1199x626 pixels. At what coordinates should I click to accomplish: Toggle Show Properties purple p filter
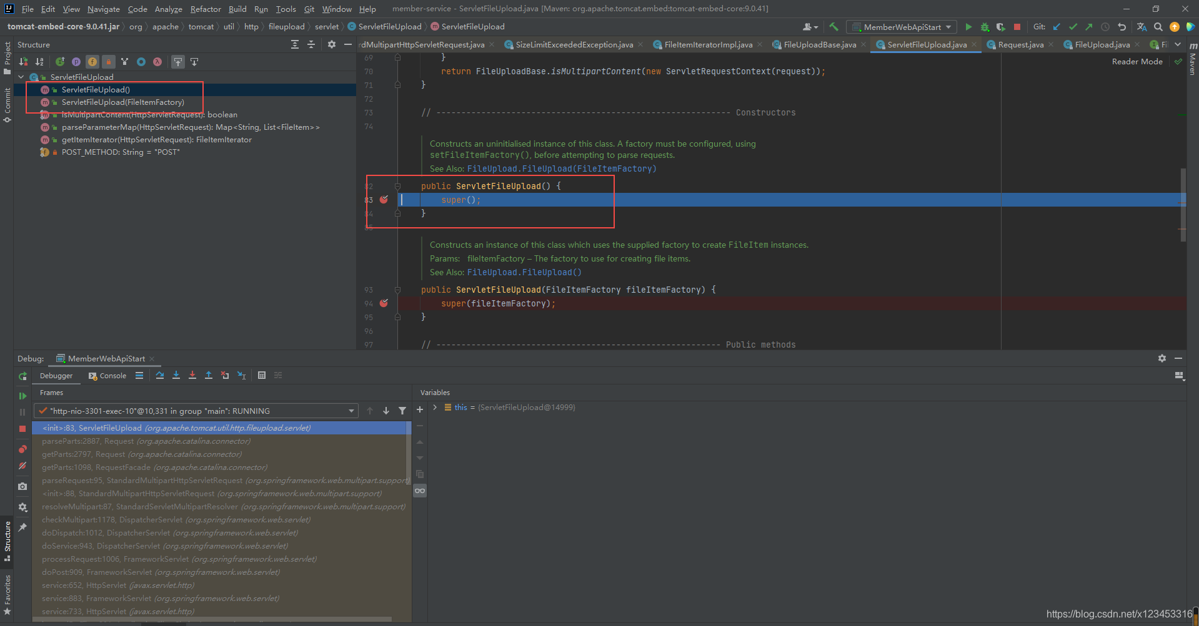pos(76,62)
